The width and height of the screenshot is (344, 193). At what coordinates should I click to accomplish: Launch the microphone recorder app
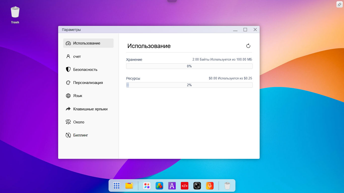click(210, 186)
